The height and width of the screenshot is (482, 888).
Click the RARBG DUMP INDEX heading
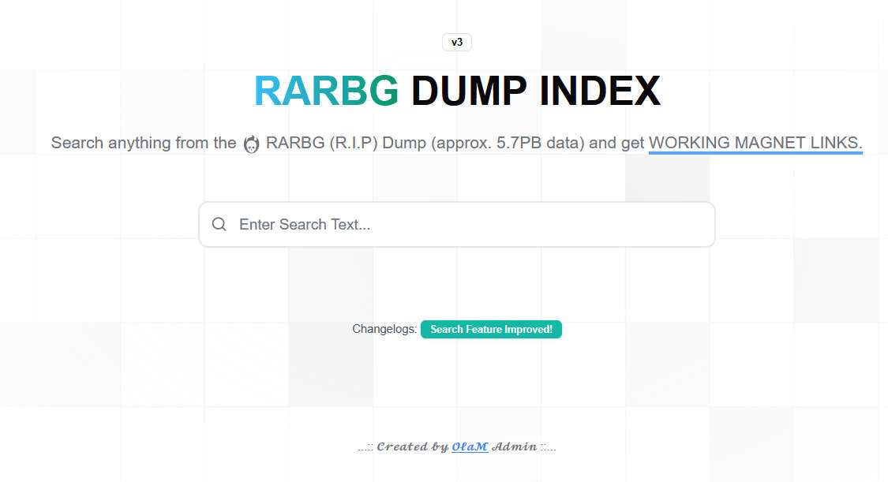pyautogui.click(x=457, y=91)
